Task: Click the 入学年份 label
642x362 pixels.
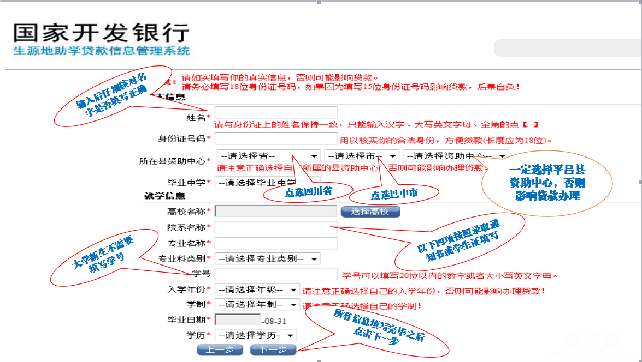Action: pyautogui.click(x=187, y=289)
